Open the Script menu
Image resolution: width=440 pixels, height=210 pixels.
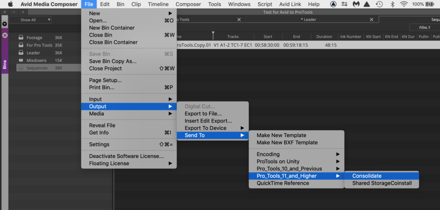click(x=265, y=4)
